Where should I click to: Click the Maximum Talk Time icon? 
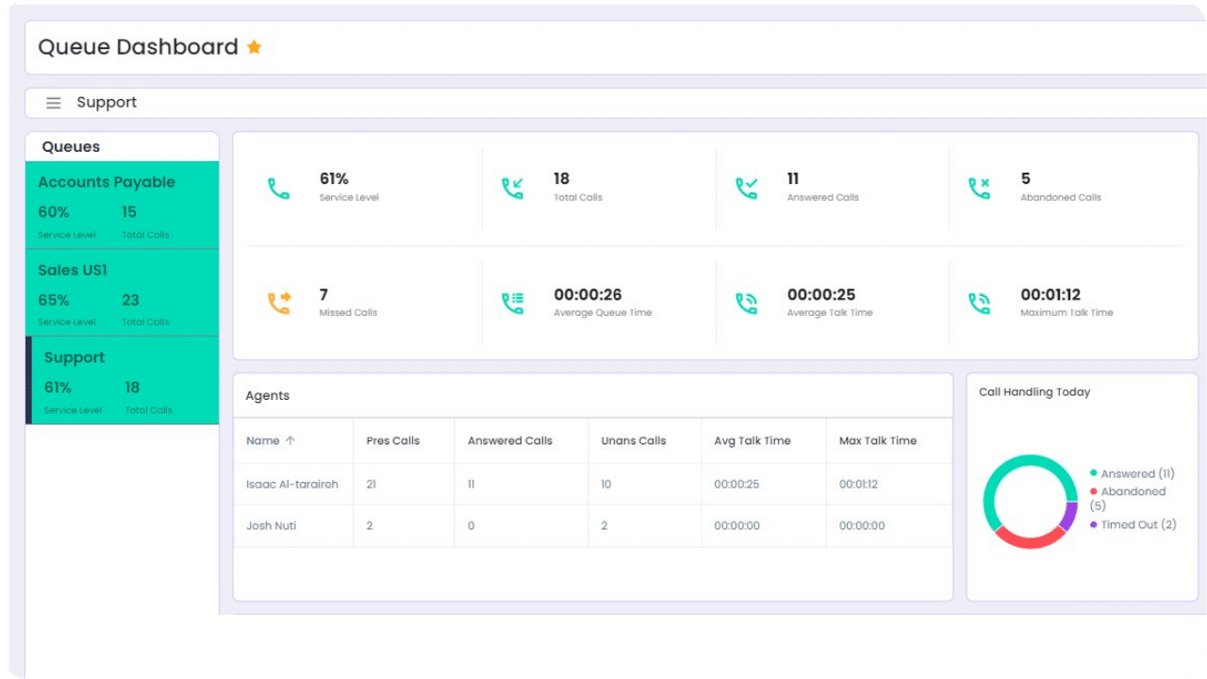979,303
